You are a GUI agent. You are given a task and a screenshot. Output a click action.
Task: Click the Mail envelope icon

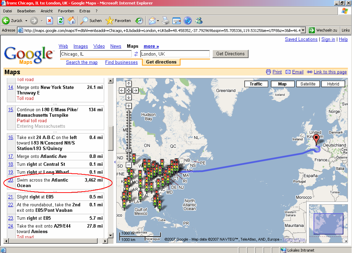click(152, 21)
